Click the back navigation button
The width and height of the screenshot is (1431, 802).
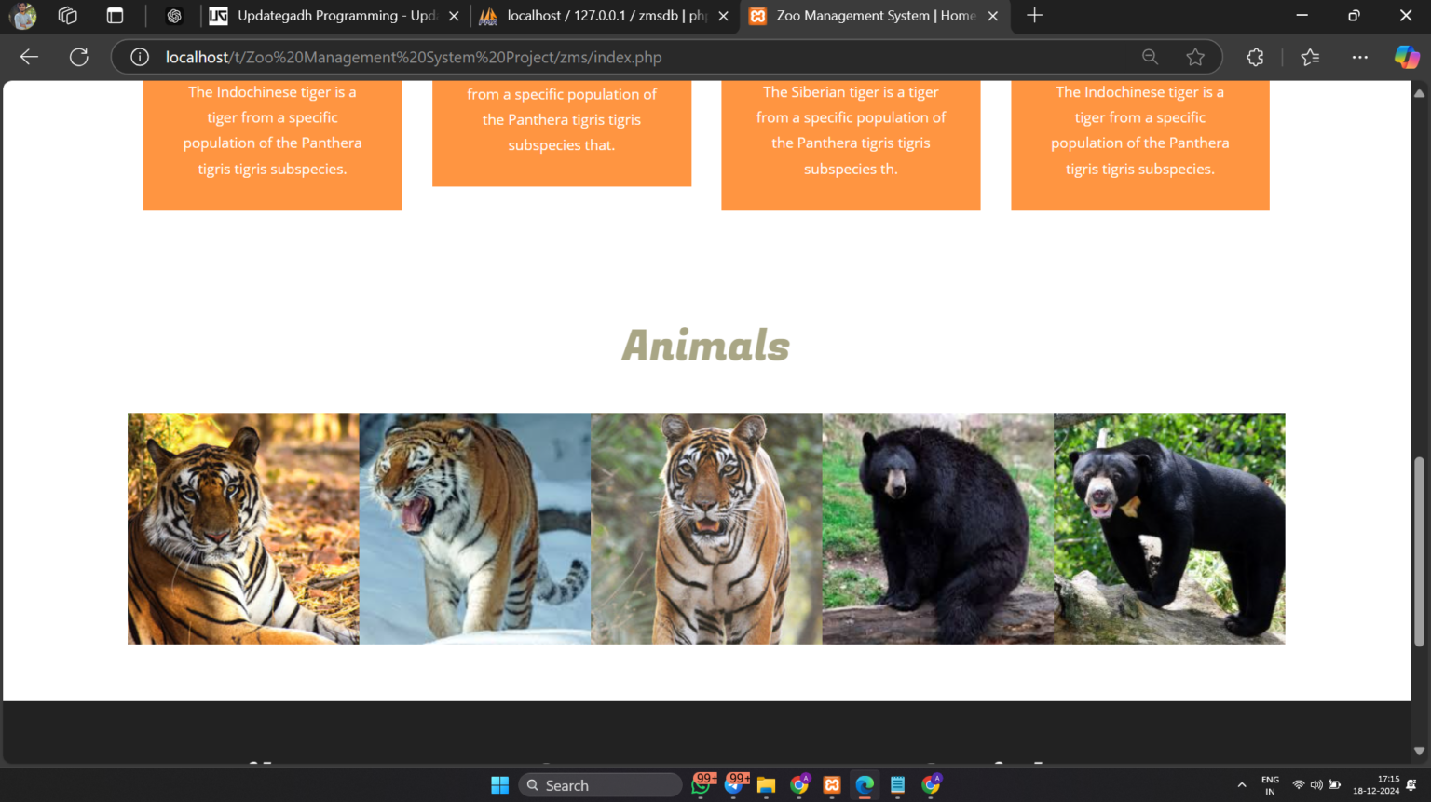29,57
